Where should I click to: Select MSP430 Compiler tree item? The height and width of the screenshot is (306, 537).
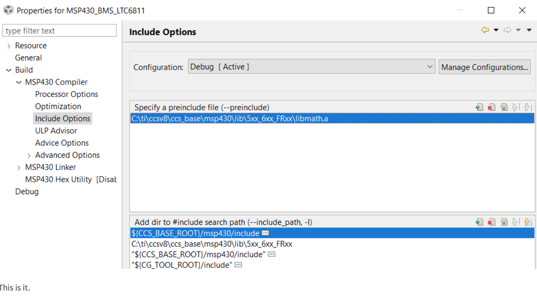point(56,82)
